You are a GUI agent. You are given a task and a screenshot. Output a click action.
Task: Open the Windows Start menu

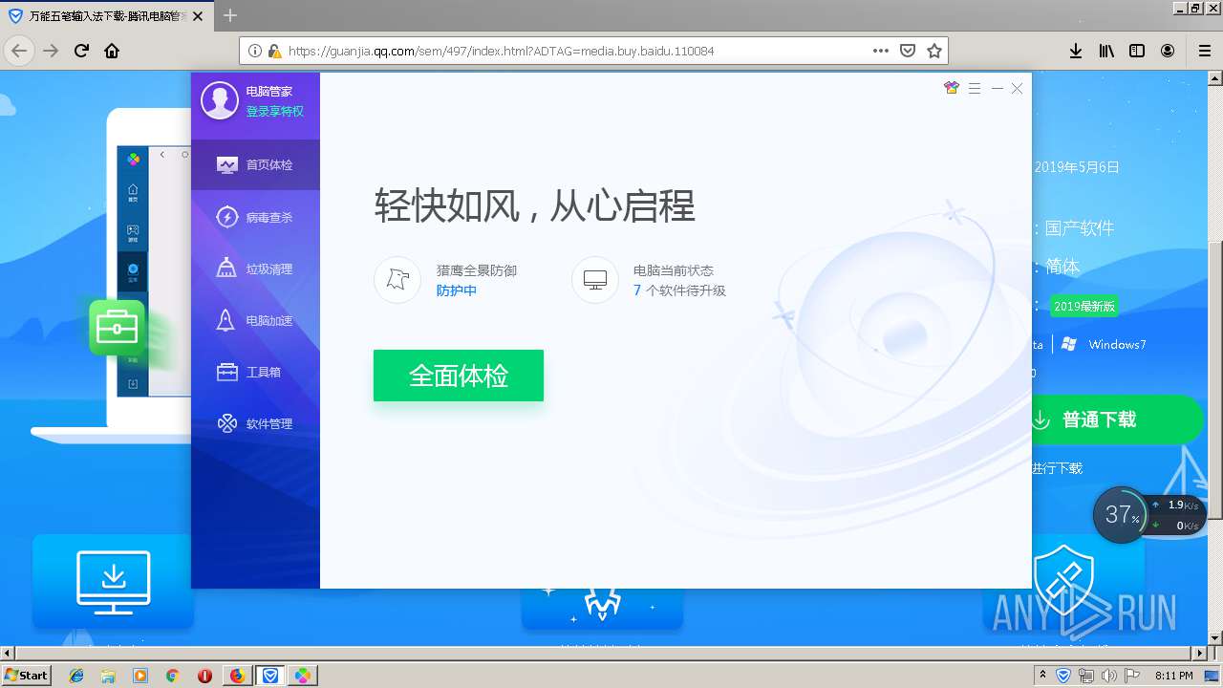pos(26,675)
